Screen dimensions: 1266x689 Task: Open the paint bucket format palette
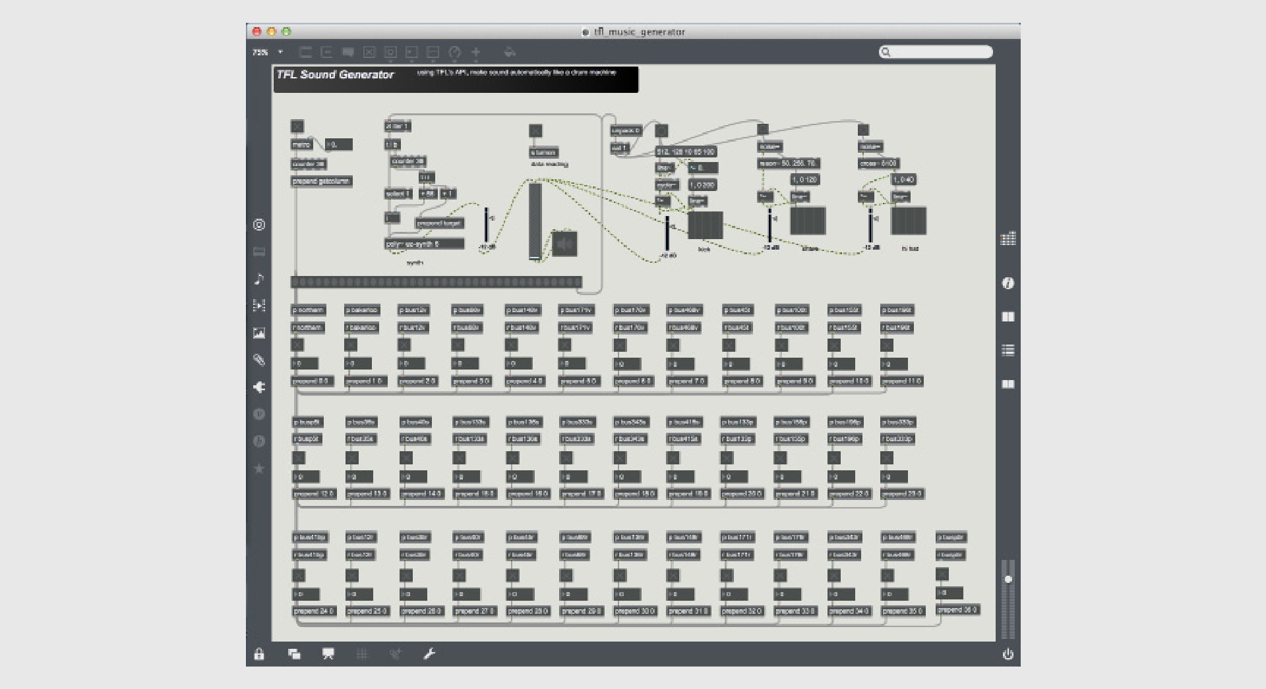[x=509, y=52]
